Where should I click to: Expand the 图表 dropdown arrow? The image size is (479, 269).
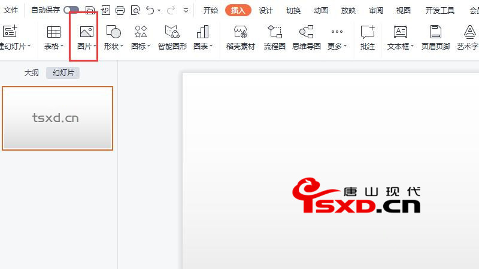pyautogui.click(x=211, y=46)
